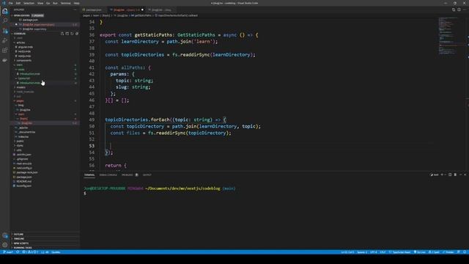This screenshot has width=469, height=264.
Task: Open the File menu
Action: click(11, 3)
